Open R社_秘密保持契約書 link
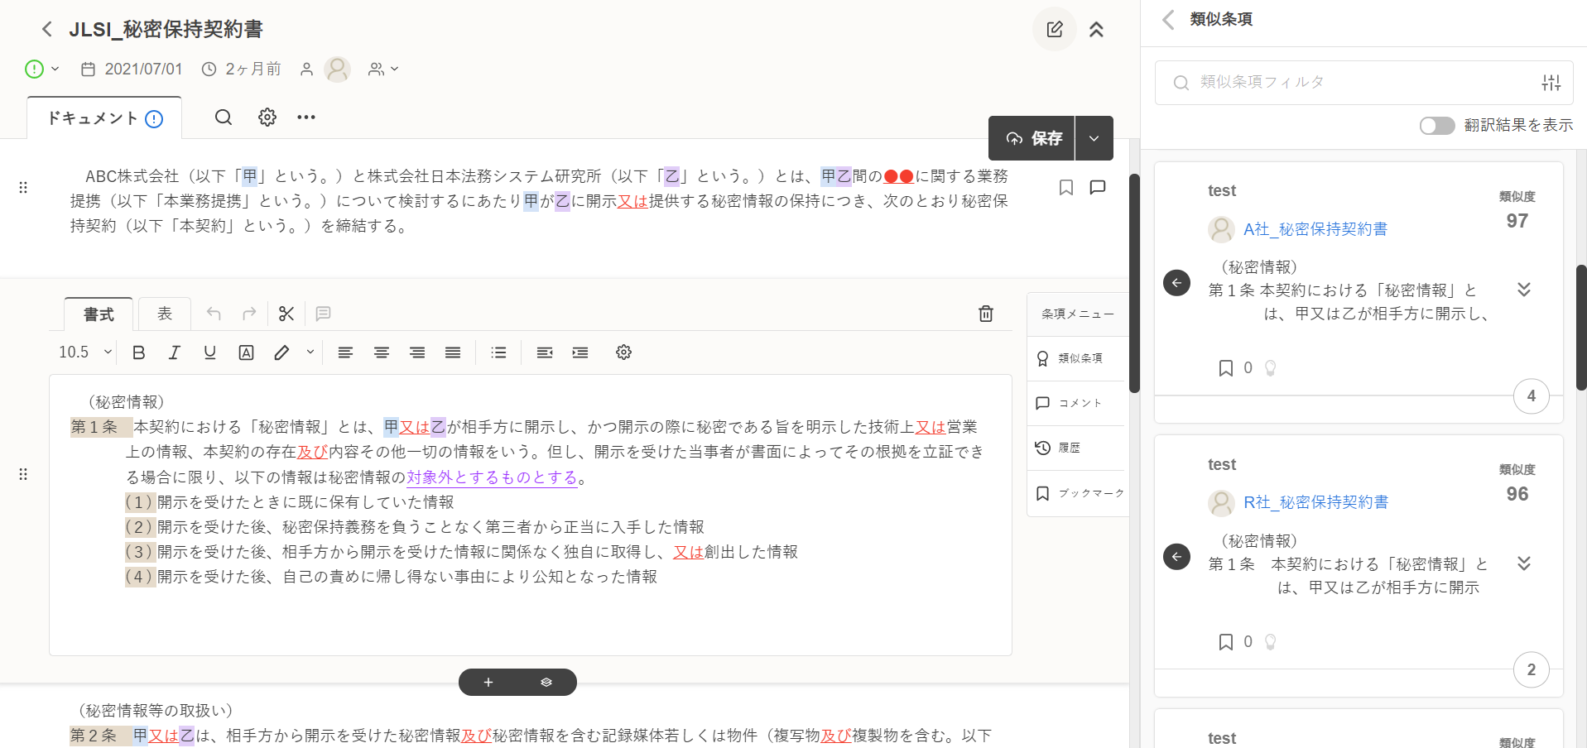 click(1315, 502)
